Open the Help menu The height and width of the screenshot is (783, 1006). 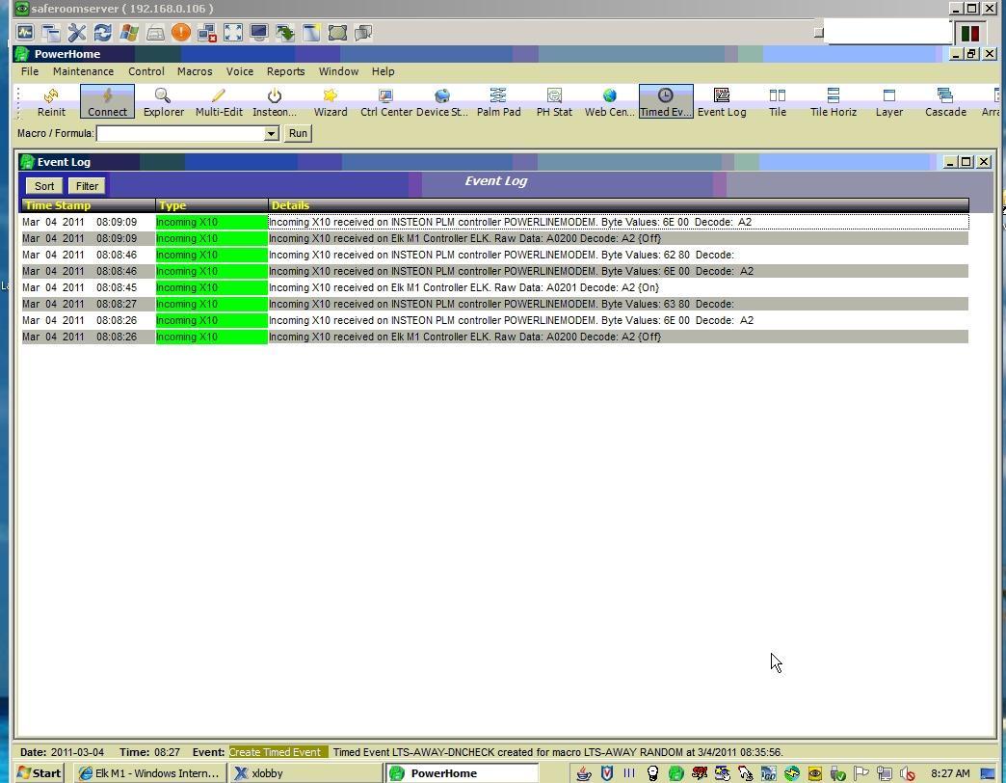click(x=383, y=71)
